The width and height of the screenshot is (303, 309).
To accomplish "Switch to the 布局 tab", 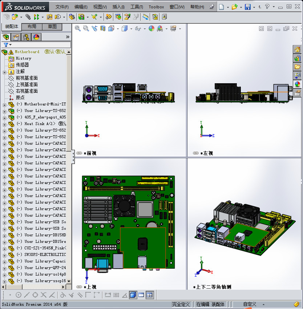I will pos(32,27).
